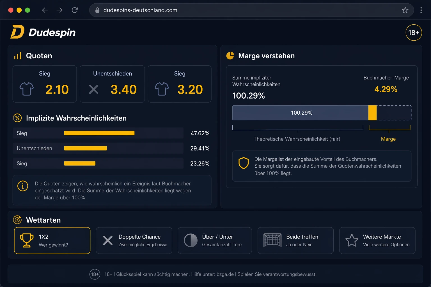Click the pie chart icon by Marge verstehen
The width and height of the screenshot is (431, 287).
tap(230, 55)
